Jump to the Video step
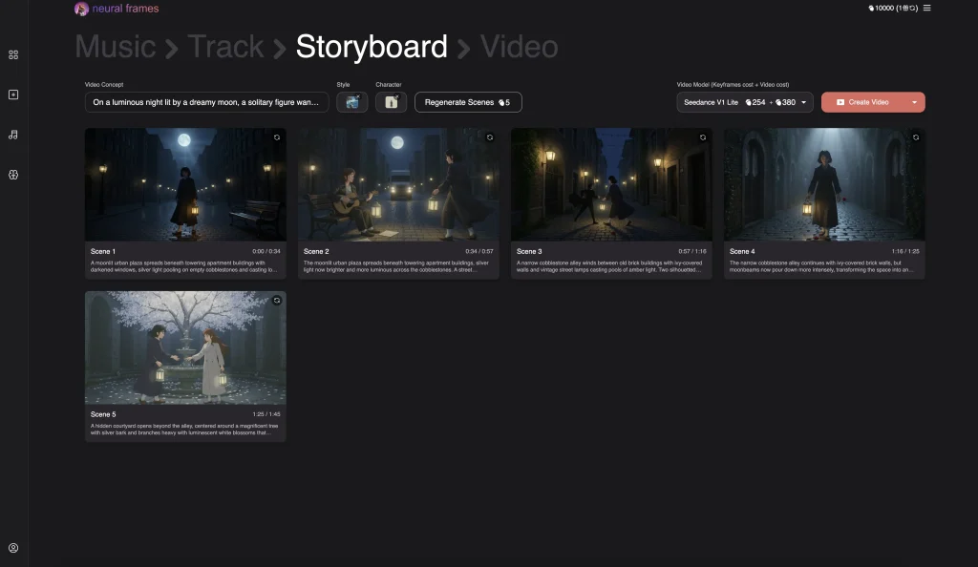 (x=519, y=47)
